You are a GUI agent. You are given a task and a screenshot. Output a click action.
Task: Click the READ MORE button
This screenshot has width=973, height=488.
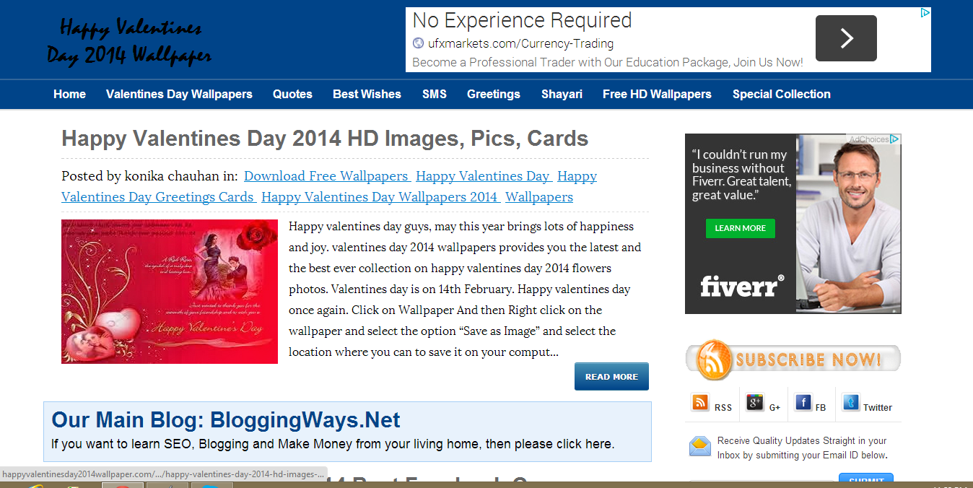[611, 376]
